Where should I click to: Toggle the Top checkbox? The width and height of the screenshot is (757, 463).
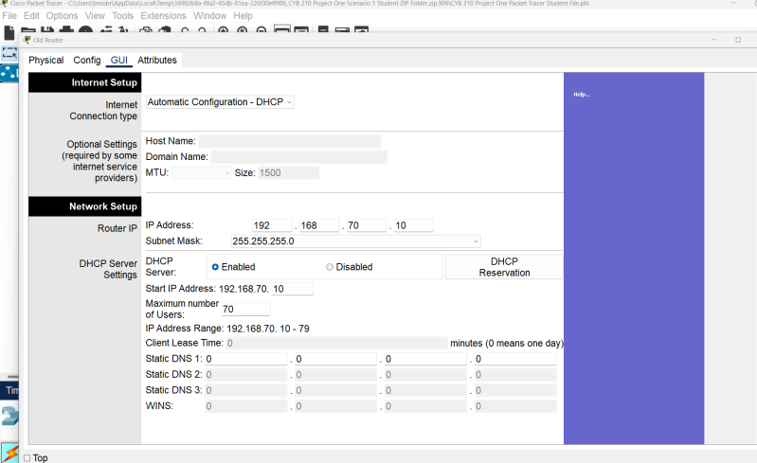click(27, 457)
